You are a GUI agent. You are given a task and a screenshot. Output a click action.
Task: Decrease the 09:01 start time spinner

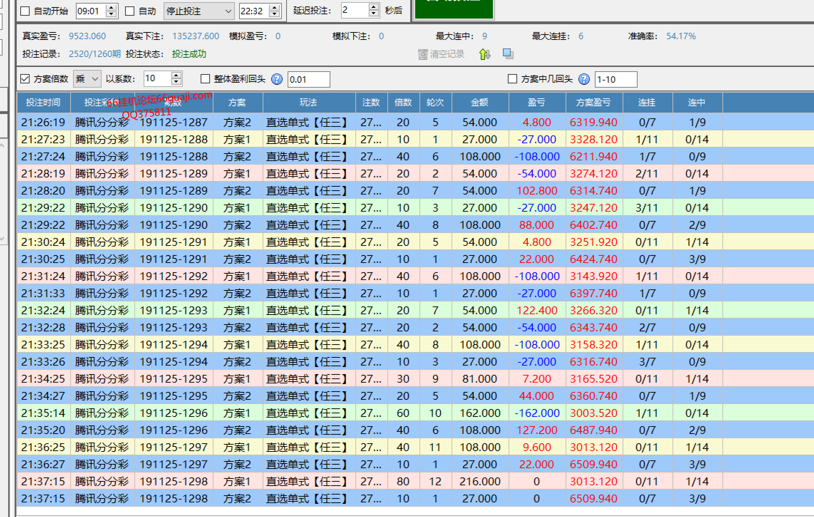click(112, 15)
